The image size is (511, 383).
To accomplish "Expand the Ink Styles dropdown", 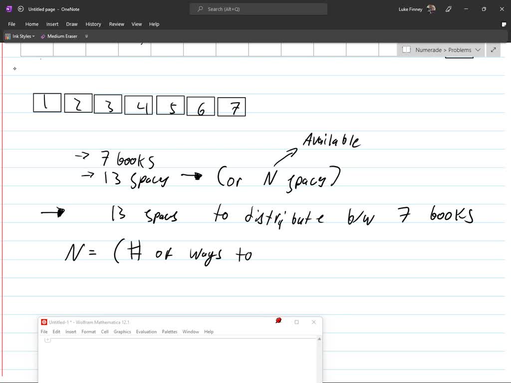I will [x=20, y=36].
